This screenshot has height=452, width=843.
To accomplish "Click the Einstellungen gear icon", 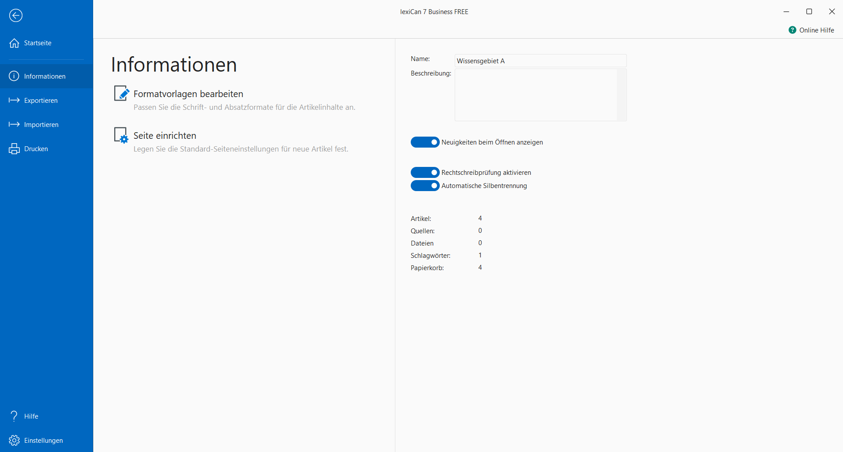I will click(14, 440).
